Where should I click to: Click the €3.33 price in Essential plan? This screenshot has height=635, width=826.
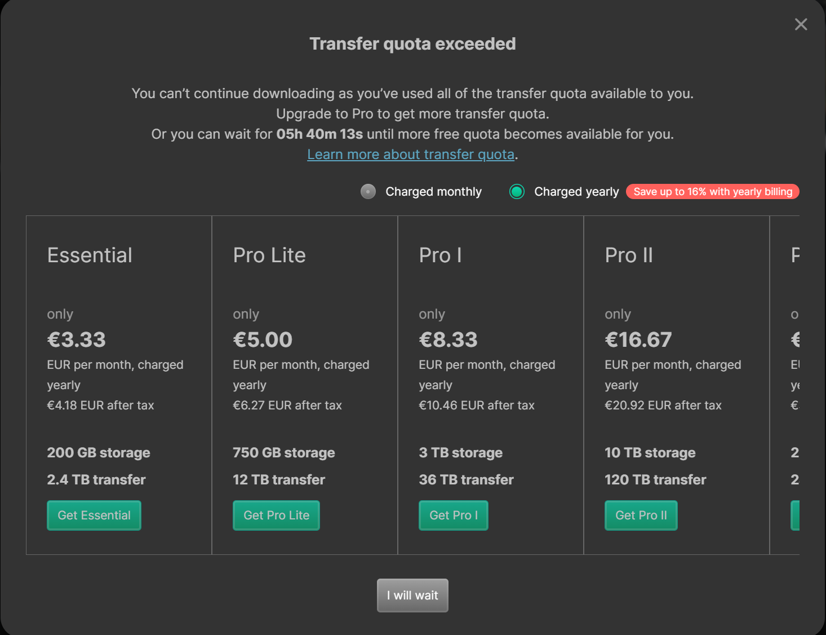click(77, 339)
